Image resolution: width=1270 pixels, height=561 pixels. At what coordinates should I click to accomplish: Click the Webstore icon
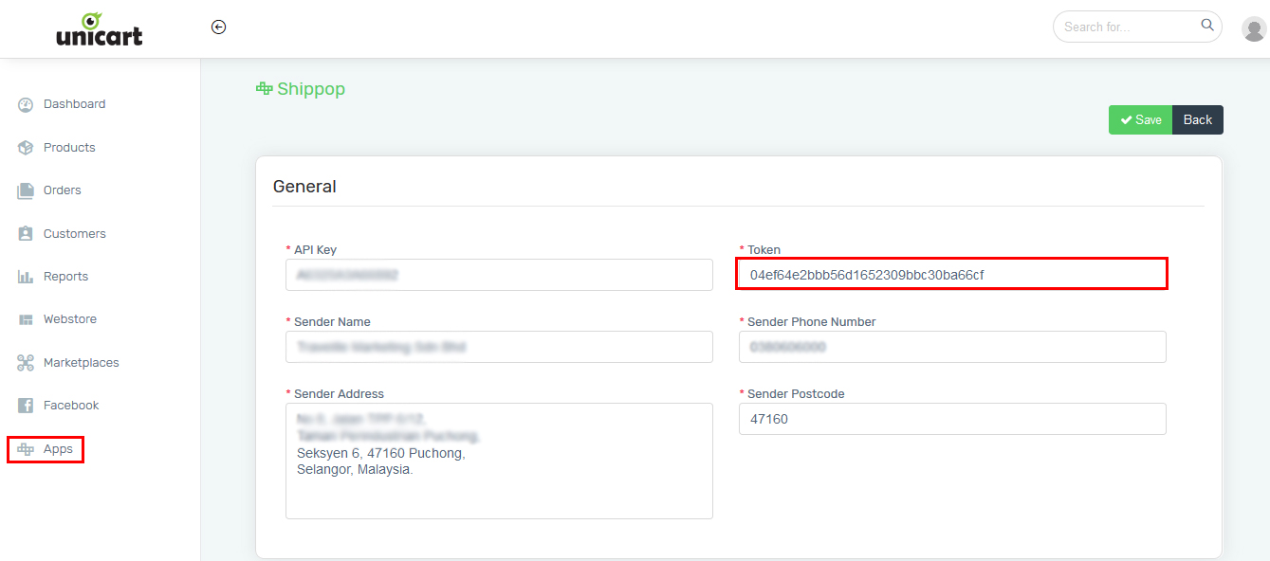[26, 319]
